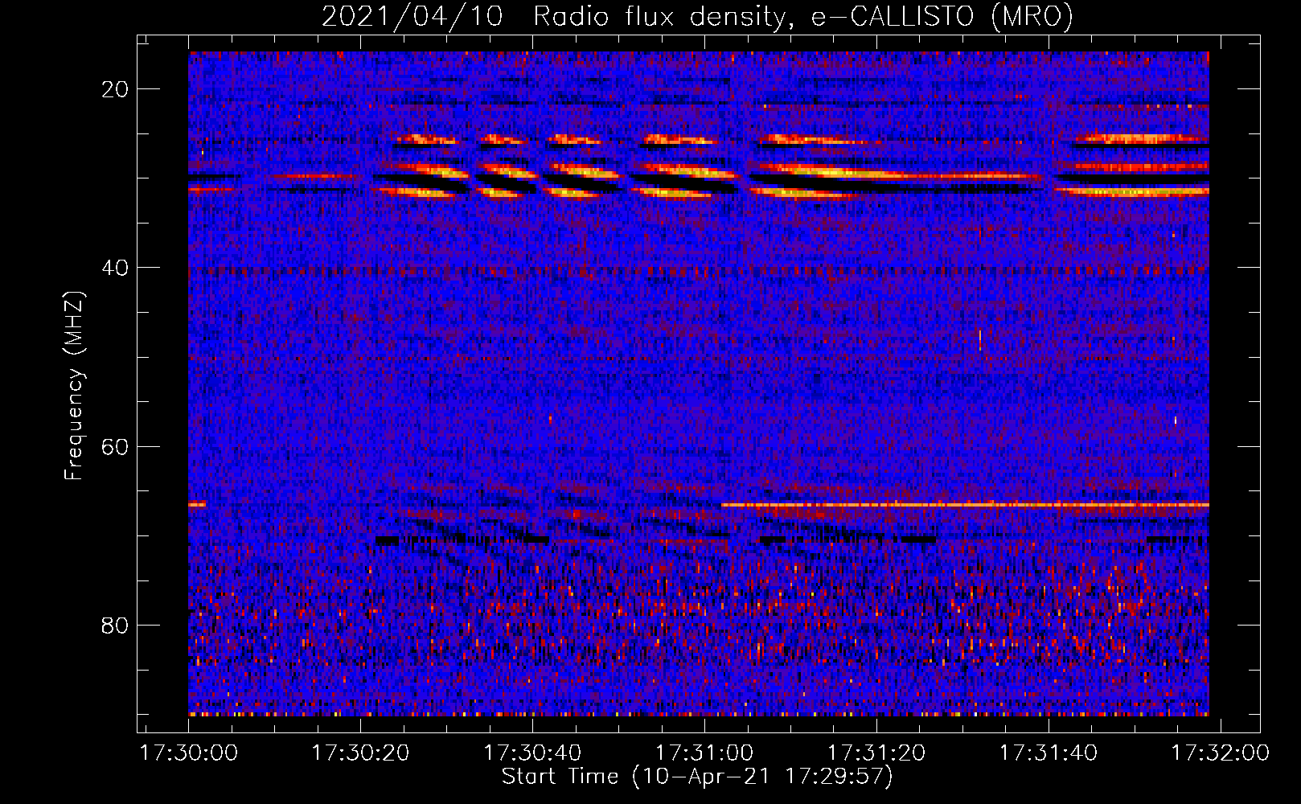Click time tick label '17:30:00'
The image size is (1301, 804).
tap(189, 753)
